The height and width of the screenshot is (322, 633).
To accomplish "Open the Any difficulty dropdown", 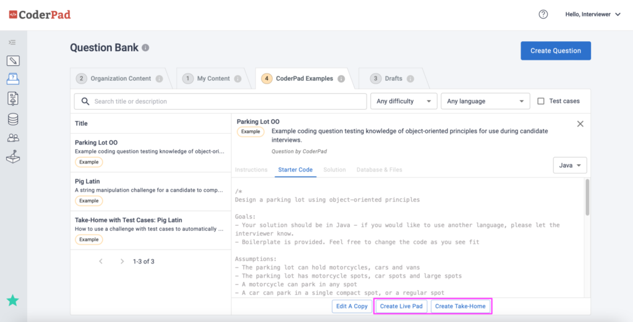I will click(404, 101).
